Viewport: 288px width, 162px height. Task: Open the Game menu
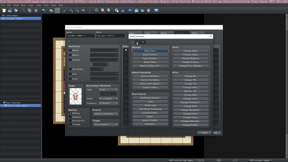click(54, 5)
